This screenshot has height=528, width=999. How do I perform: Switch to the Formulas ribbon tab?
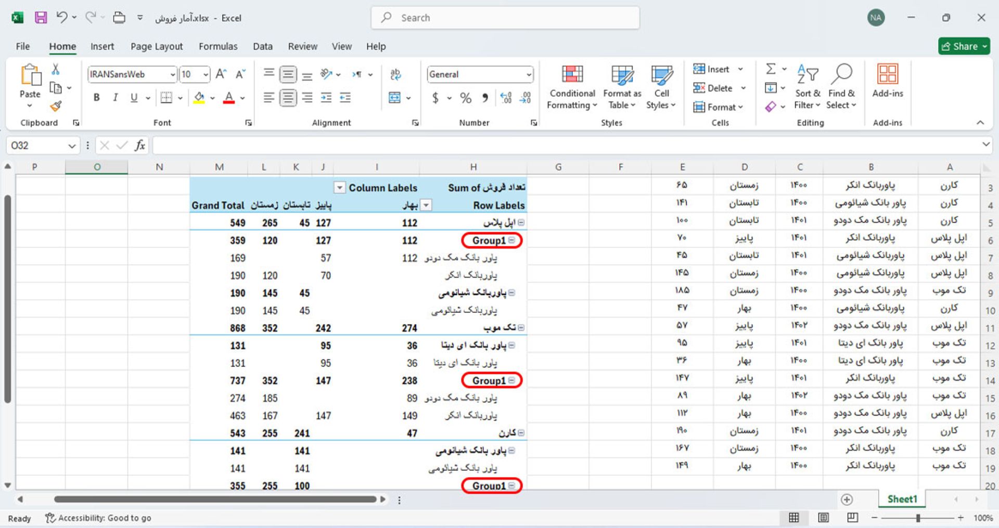(218, 46)
